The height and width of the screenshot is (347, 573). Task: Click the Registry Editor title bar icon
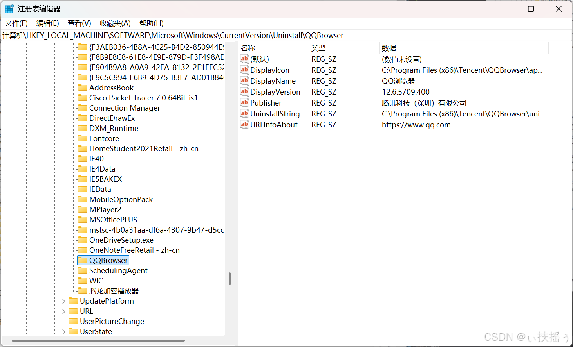(9, 9)
